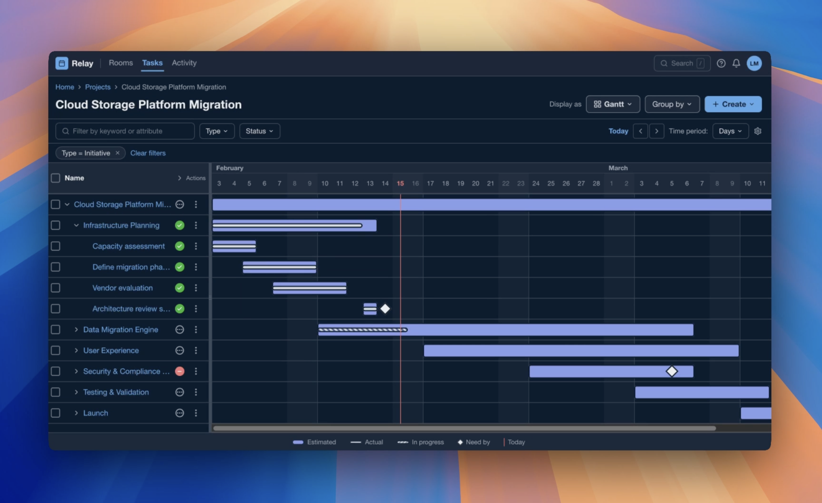Open the Type filter dropdown
The width and height of the screenshot is (822, 503).
point(217,131)
